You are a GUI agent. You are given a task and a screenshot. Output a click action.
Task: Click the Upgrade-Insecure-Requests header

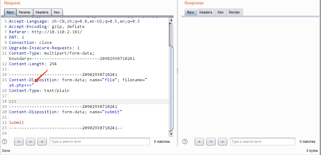(44, 48)
